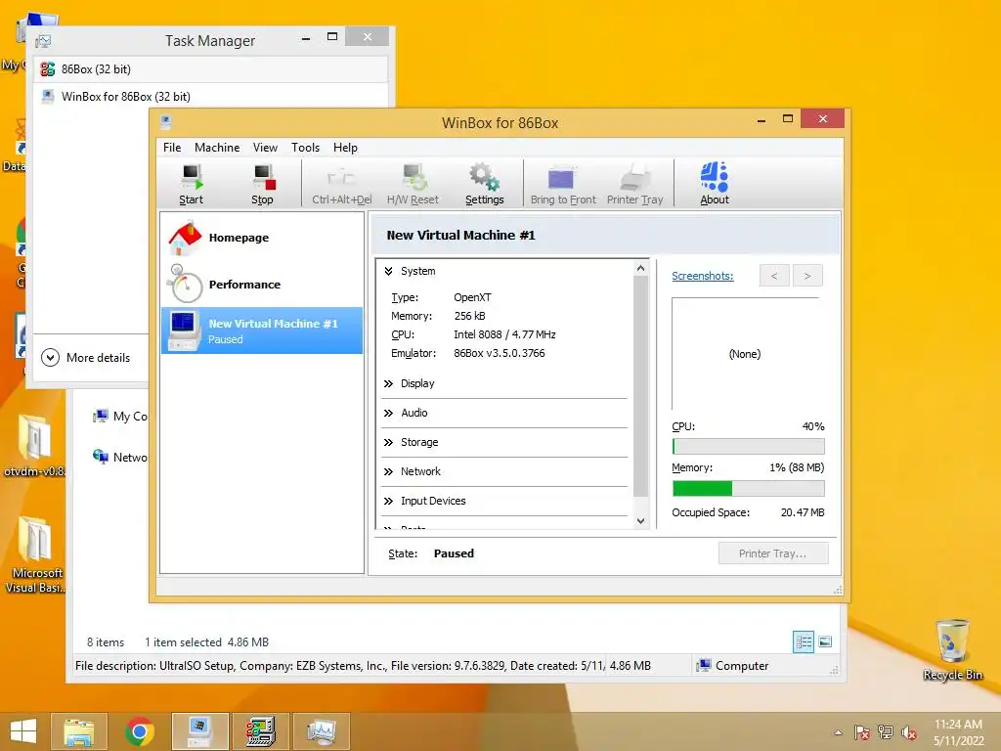Viewport: 1001px width, 751px height.
Task: Open Start button on taskbar
Action: point(23,731)
